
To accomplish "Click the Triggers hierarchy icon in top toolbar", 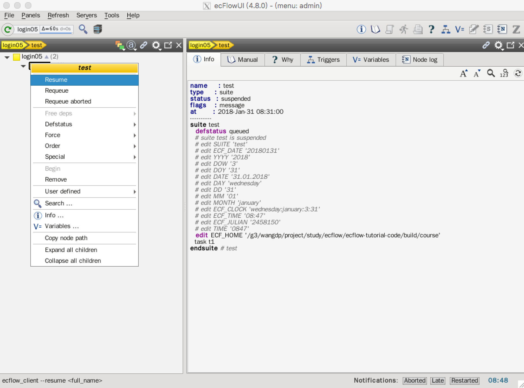I will tap(445, 29).
